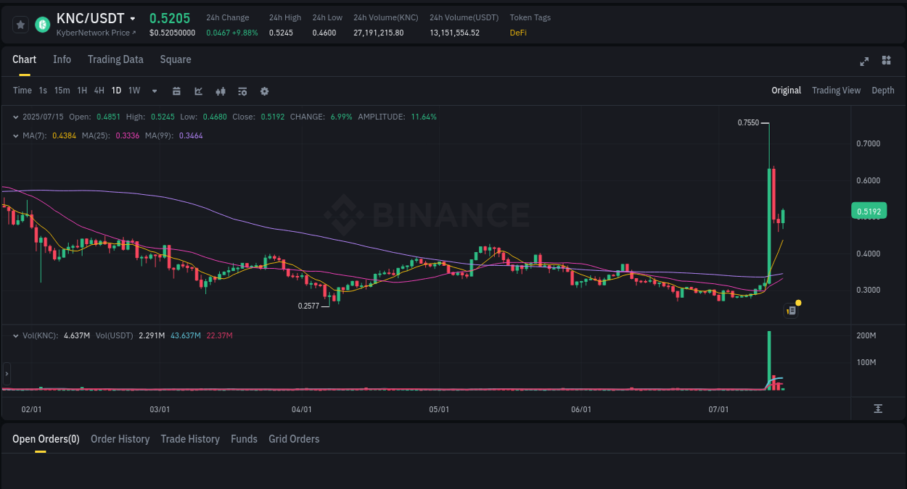The image size is (907, 489).
Task: Collapse the volume indicator legend
Action: (16, 335)
